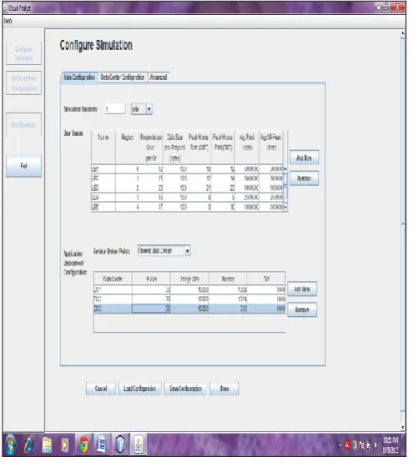Screen dimensions: 413x467
Task: Launch Windows Explorer folder icon in taskbar
Action: [x=47, y=445]
